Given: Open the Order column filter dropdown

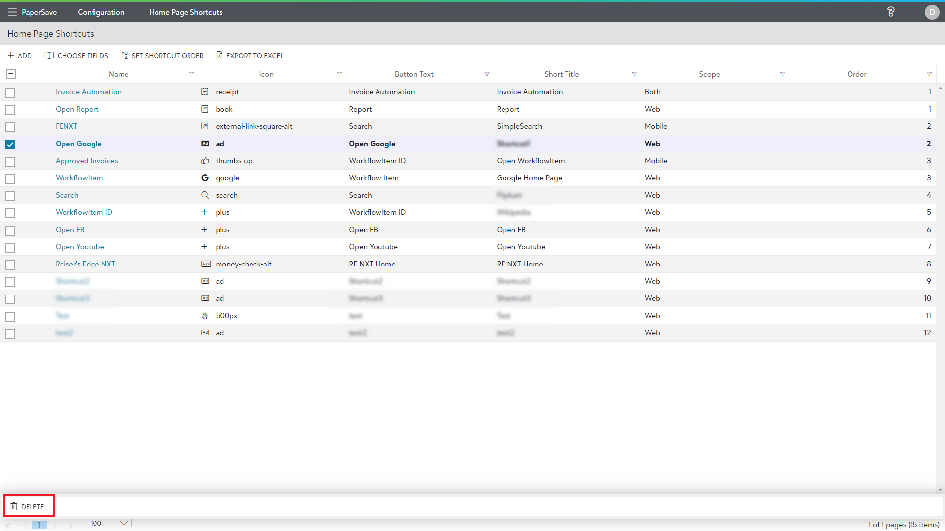Looking at the screenshot, I should point(929,74).
